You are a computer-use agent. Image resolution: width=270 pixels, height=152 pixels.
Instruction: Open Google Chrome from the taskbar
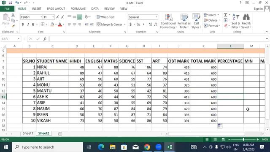pyautogui.click(x=147, y=147)
